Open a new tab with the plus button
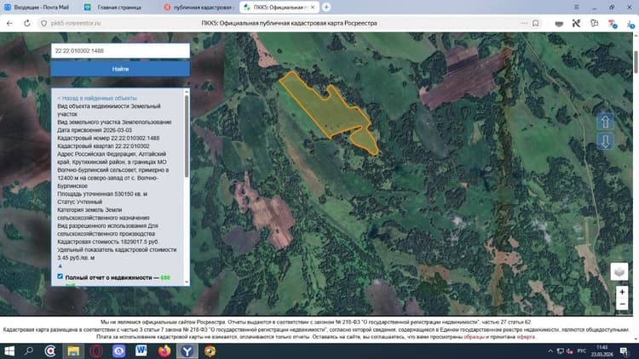The height and width of the screenshot is (359, 639). click(x=326, y=8)
